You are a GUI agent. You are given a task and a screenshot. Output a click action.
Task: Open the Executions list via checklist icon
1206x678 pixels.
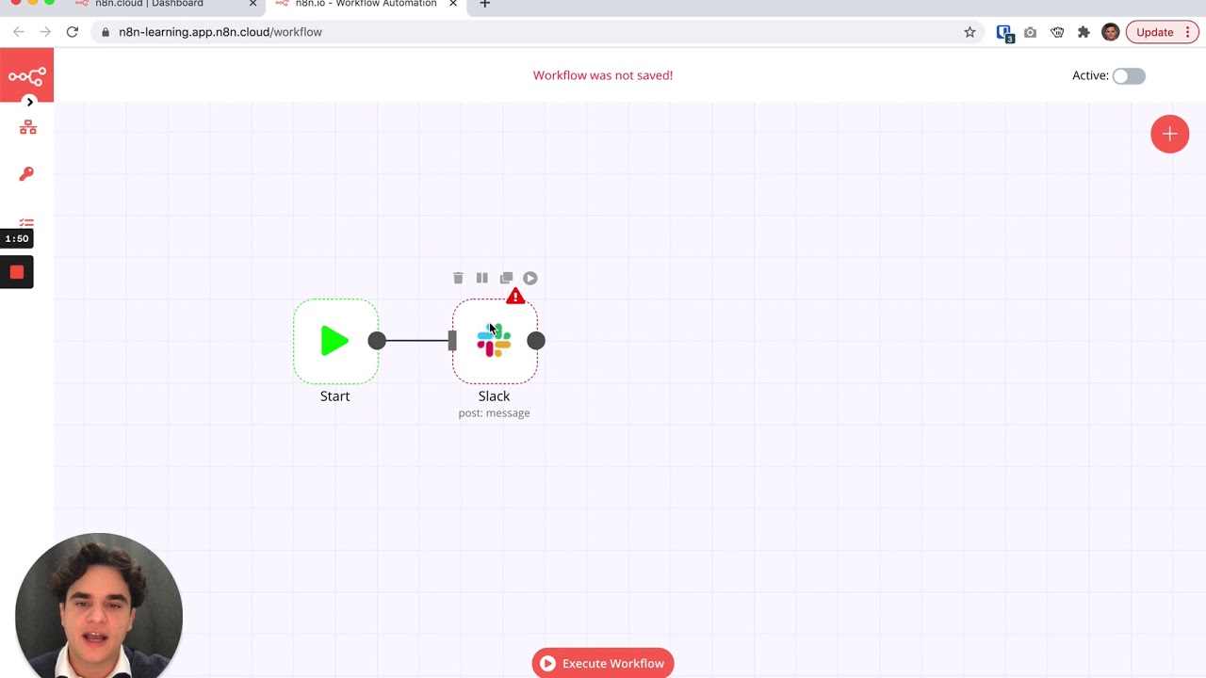[26, 224]
